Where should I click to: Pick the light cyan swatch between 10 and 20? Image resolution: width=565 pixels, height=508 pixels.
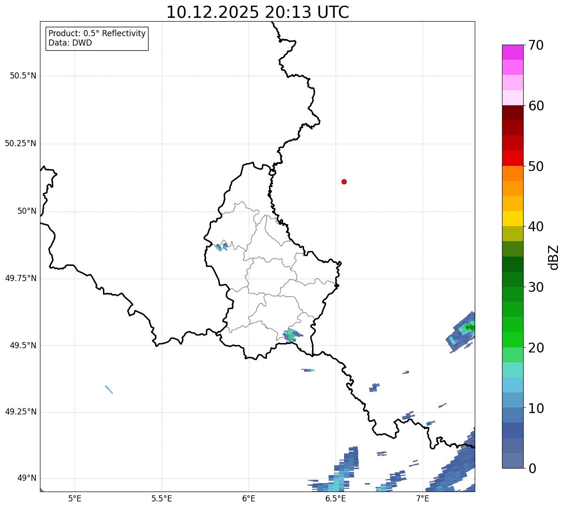tap(512, 385)
